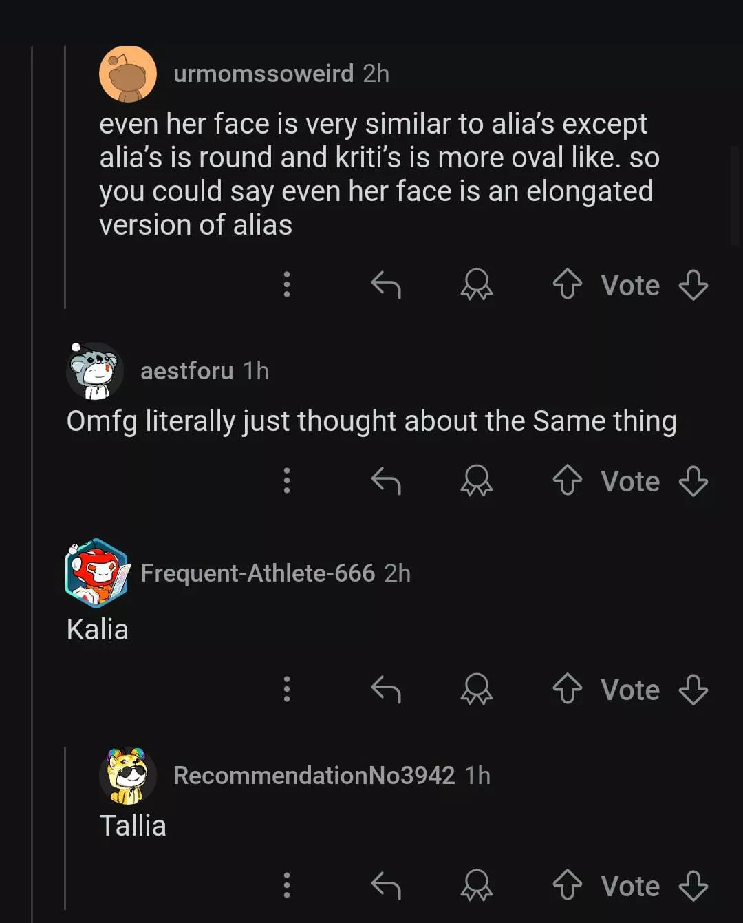Reply to urmomssoweird's comment
The height and width of the screenshot is (923, 743).
tap(386, 284)
